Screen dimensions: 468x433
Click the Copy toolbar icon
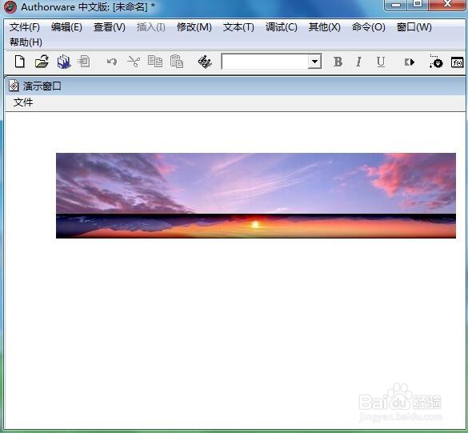pos(155,62)
